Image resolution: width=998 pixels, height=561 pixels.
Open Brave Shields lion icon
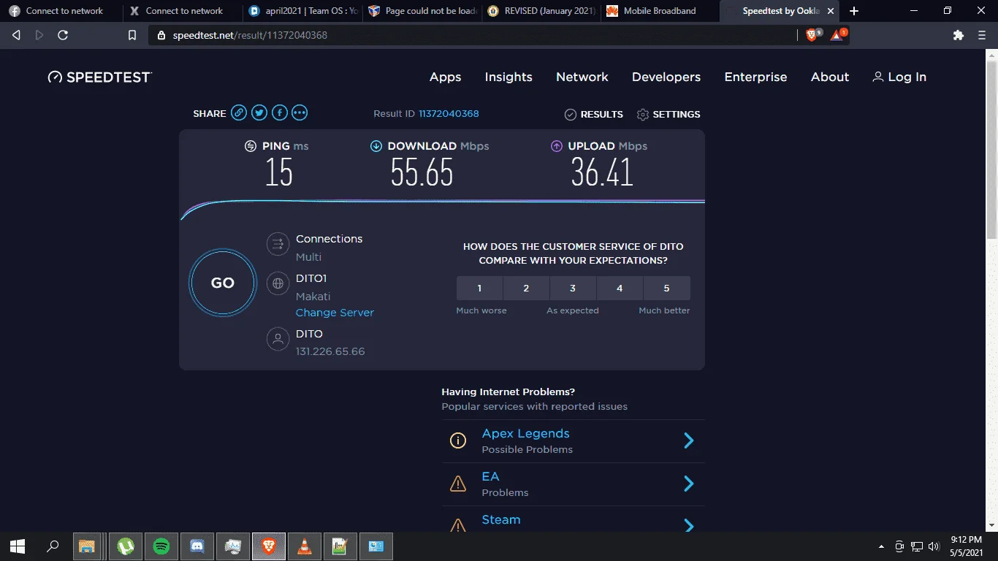click(x=813, y=34)
